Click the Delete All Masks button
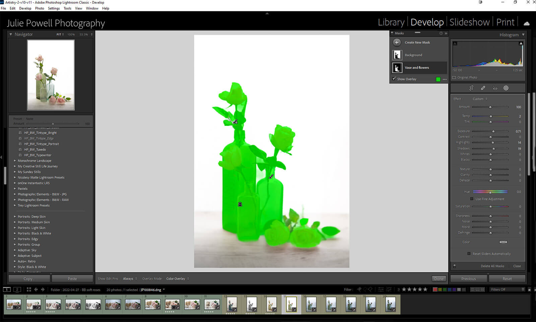The image size is (536, 322). (x=492, y=266)
